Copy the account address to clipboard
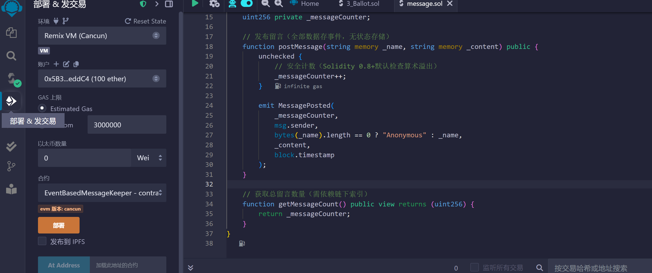 point(76,64)
